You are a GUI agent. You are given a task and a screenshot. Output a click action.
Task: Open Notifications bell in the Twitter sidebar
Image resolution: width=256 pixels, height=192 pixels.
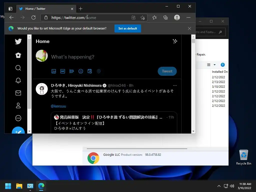point(18,80)
